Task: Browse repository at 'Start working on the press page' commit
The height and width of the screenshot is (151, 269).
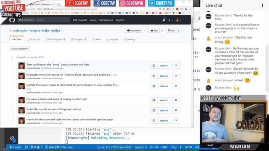Action: click(176, 65)
